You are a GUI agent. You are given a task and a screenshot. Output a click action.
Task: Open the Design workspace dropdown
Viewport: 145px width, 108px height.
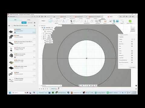[43, 21]
